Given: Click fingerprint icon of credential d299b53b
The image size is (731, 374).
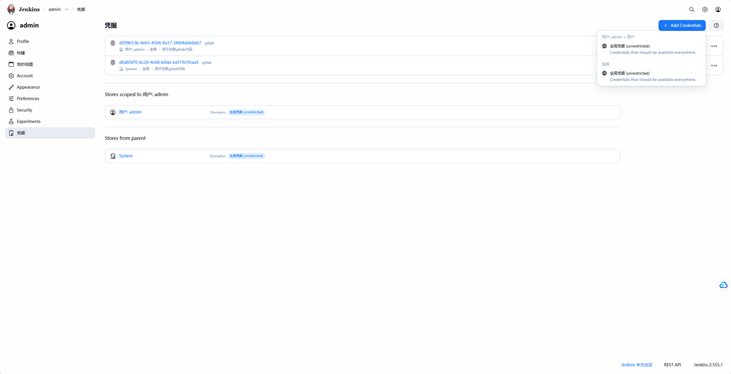Looking at the screenshot, I should click(113, 43).
